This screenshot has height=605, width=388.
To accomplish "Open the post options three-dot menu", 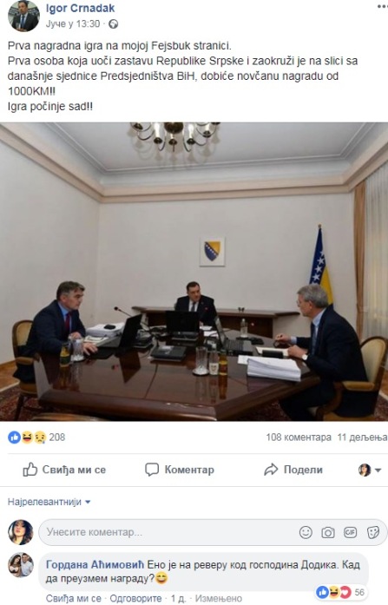I will click(383, 7).
